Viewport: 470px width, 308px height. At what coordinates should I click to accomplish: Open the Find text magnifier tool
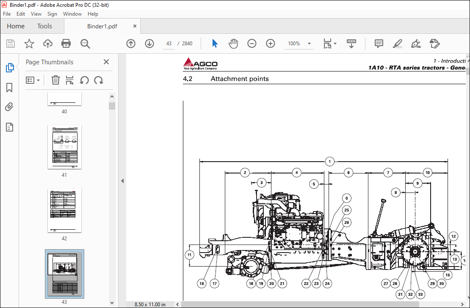(x=85, y=44)
